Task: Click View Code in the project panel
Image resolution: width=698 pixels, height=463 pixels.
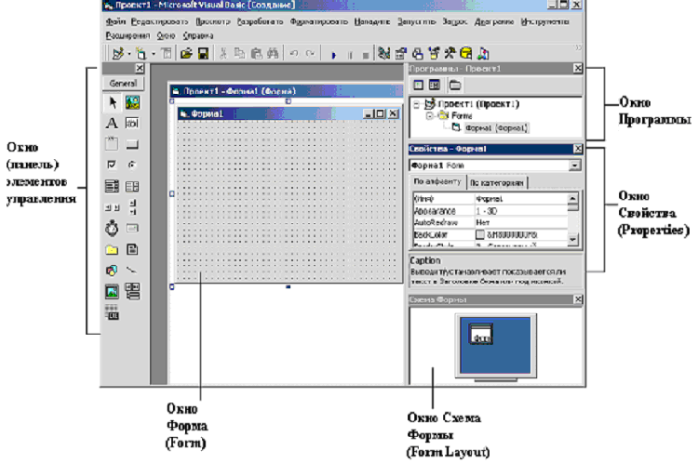Action: click(x=419, y=85)
